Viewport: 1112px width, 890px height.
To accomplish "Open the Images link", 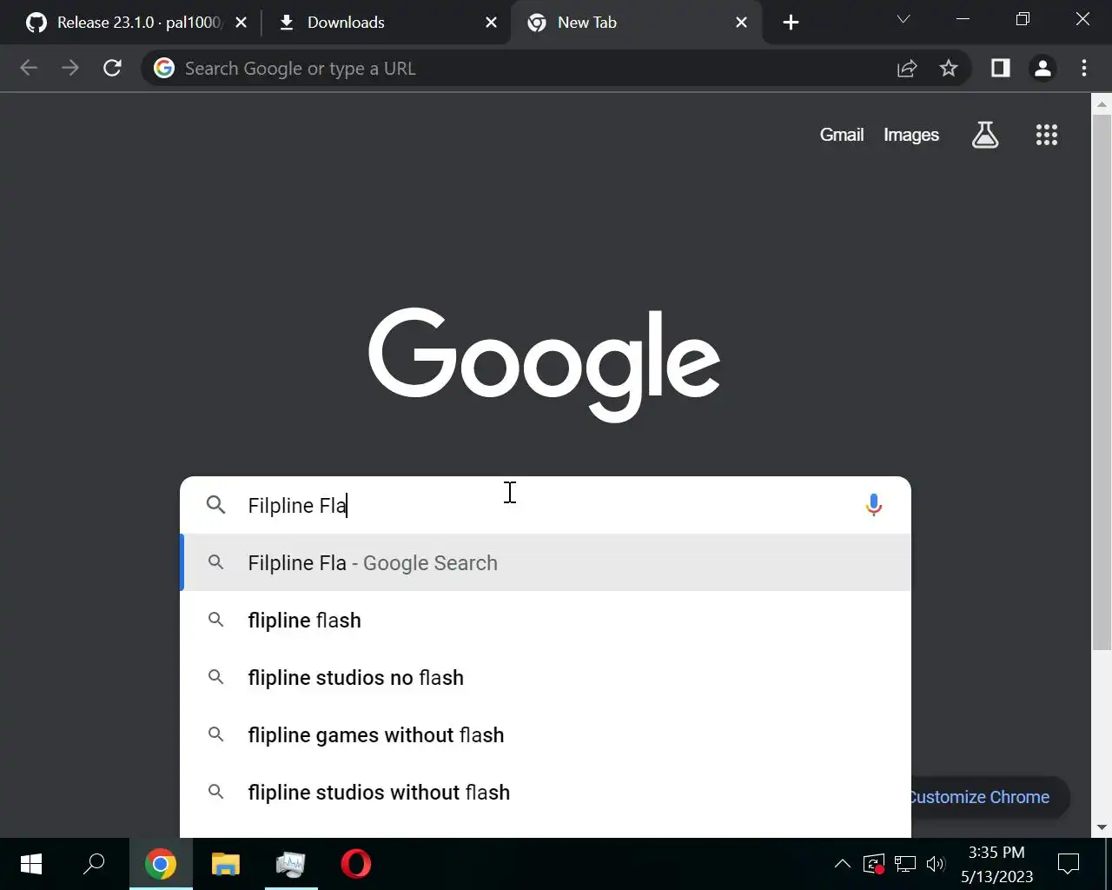I will point(911,135).
